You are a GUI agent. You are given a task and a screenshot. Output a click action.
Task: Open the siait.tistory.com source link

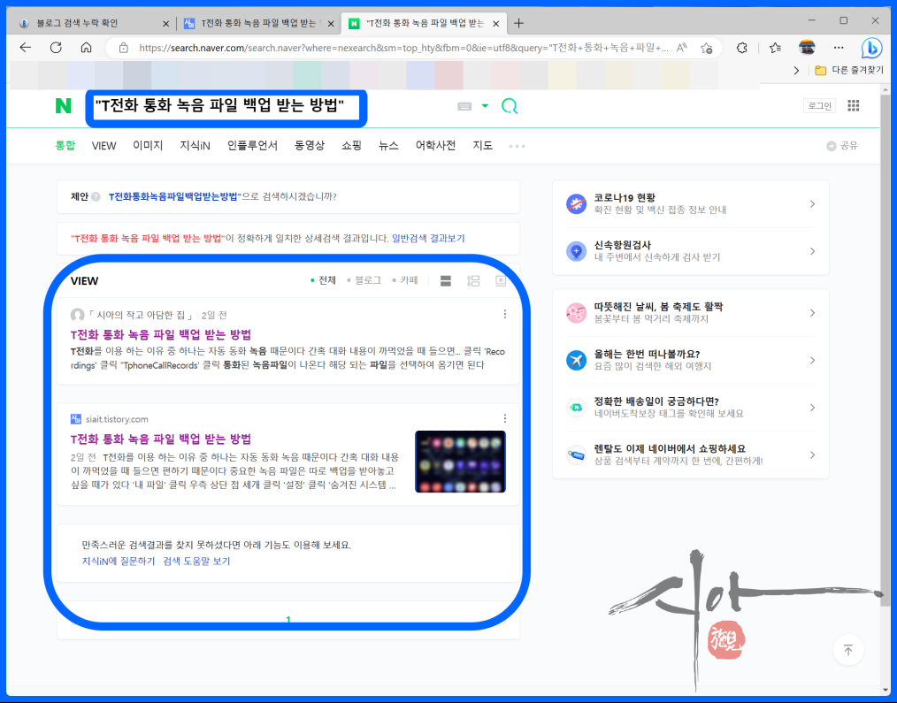click(x=117, y=419)
